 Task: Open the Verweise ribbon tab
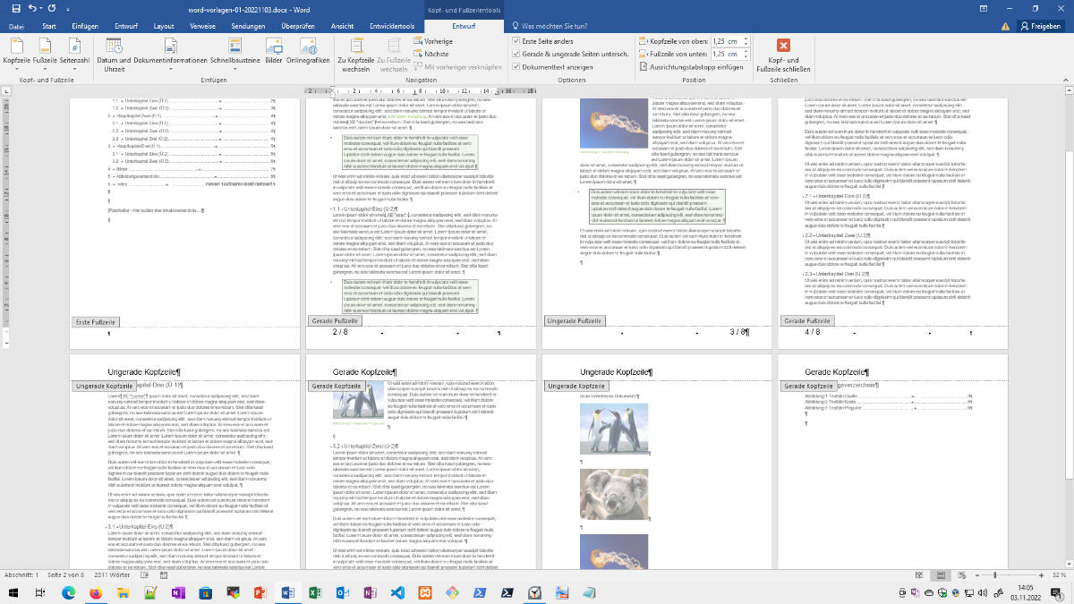click(202, 26)
